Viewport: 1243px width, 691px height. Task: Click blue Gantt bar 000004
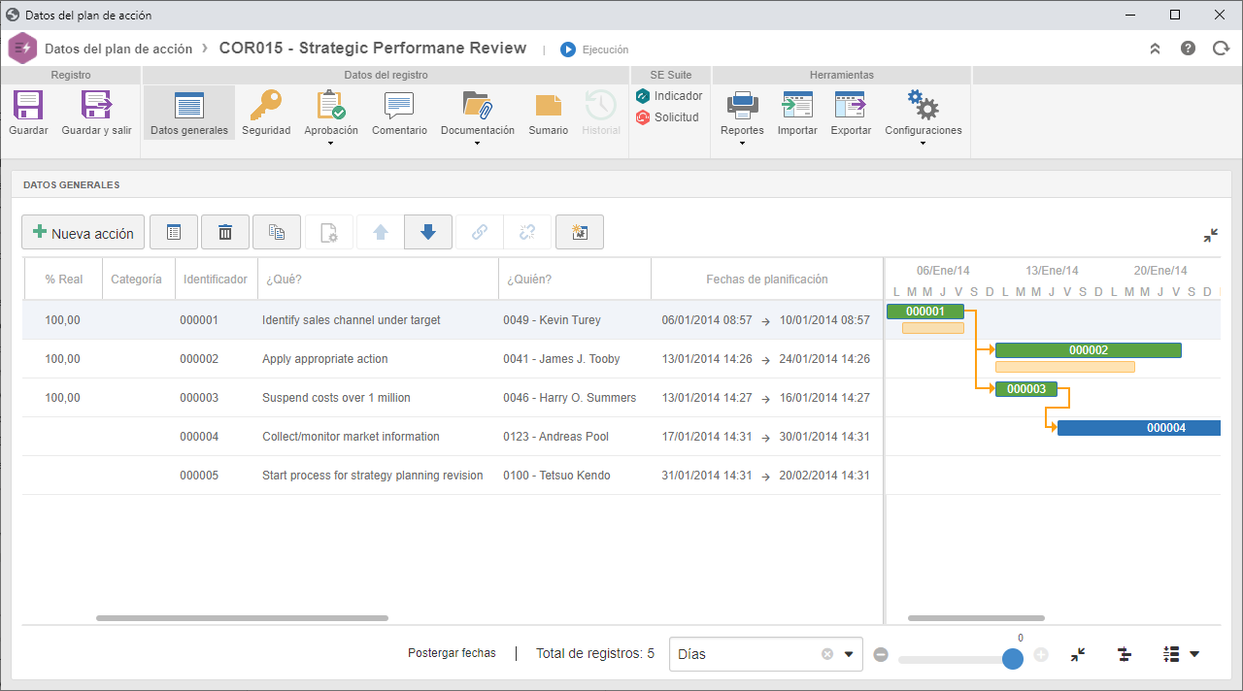(x=1138, y=428)
